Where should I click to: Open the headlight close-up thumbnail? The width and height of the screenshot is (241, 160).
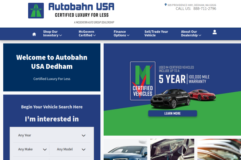(x=172, y=150)
